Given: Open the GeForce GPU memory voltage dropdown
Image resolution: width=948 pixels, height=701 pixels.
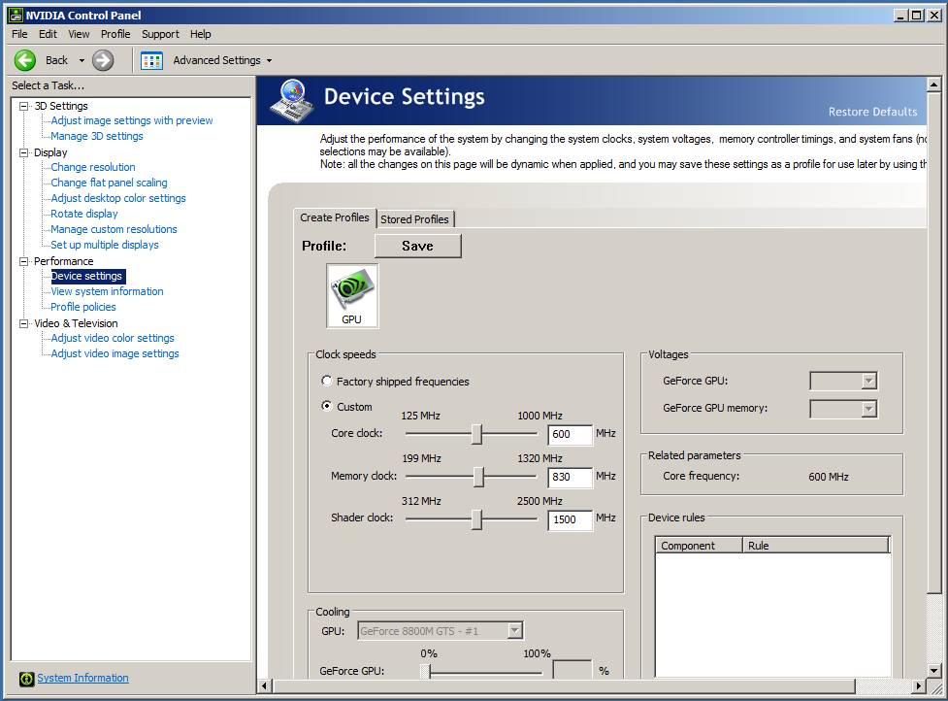Looking at the screenshot, I should [x=868, y=409].
